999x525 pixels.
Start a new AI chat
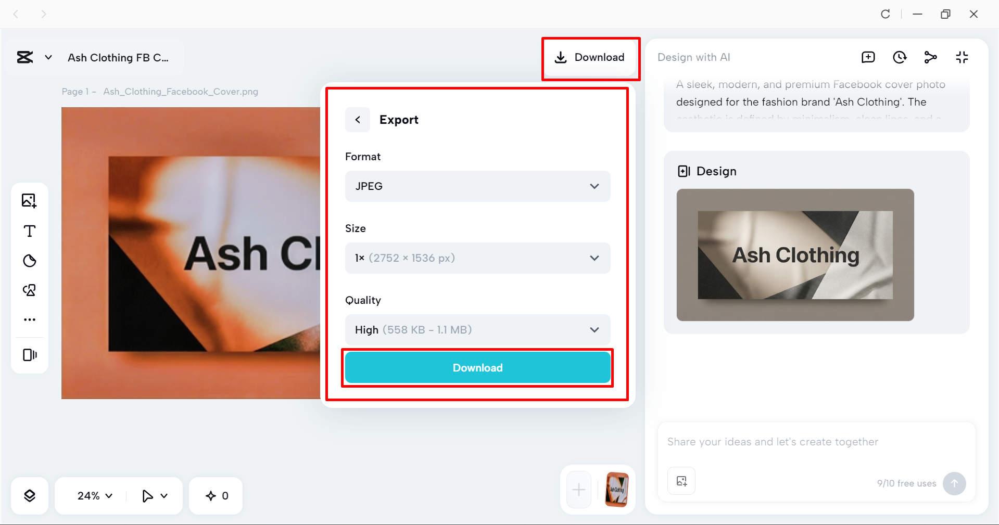point(868,57)
